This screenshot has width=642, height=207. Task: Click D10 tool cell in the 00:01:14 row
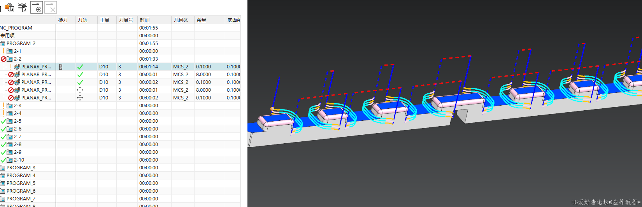104,67
